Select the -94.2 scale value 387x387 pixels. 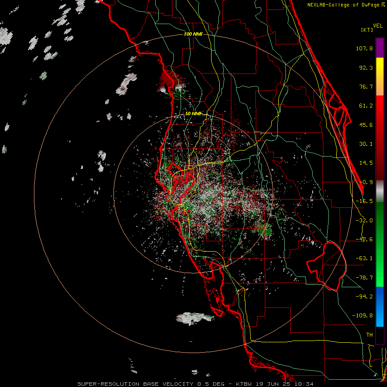point(364,296)
